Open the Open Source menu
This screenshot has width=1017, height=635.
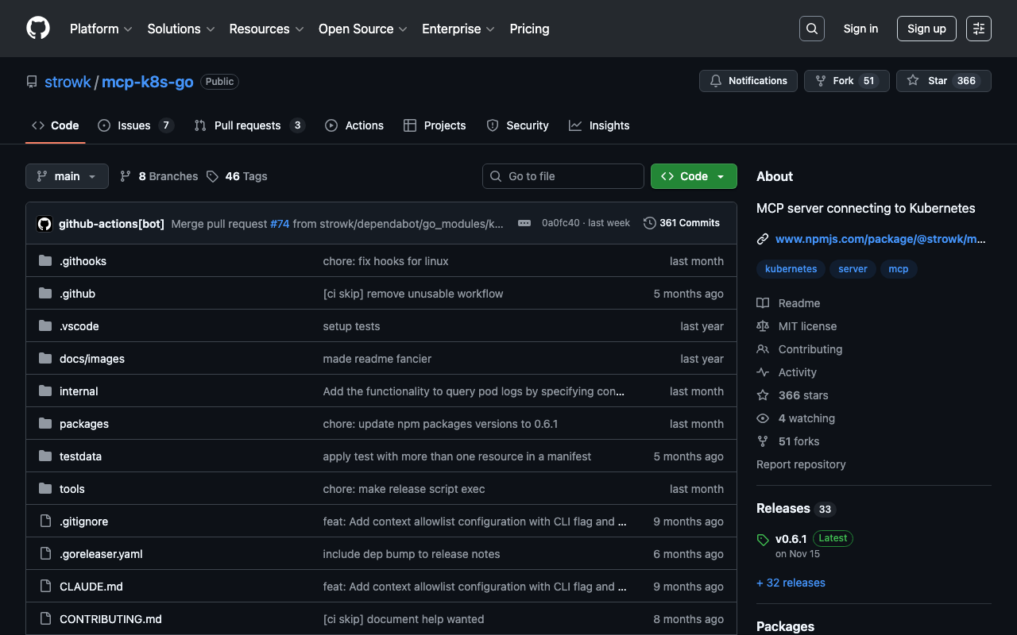coord(362,29)
